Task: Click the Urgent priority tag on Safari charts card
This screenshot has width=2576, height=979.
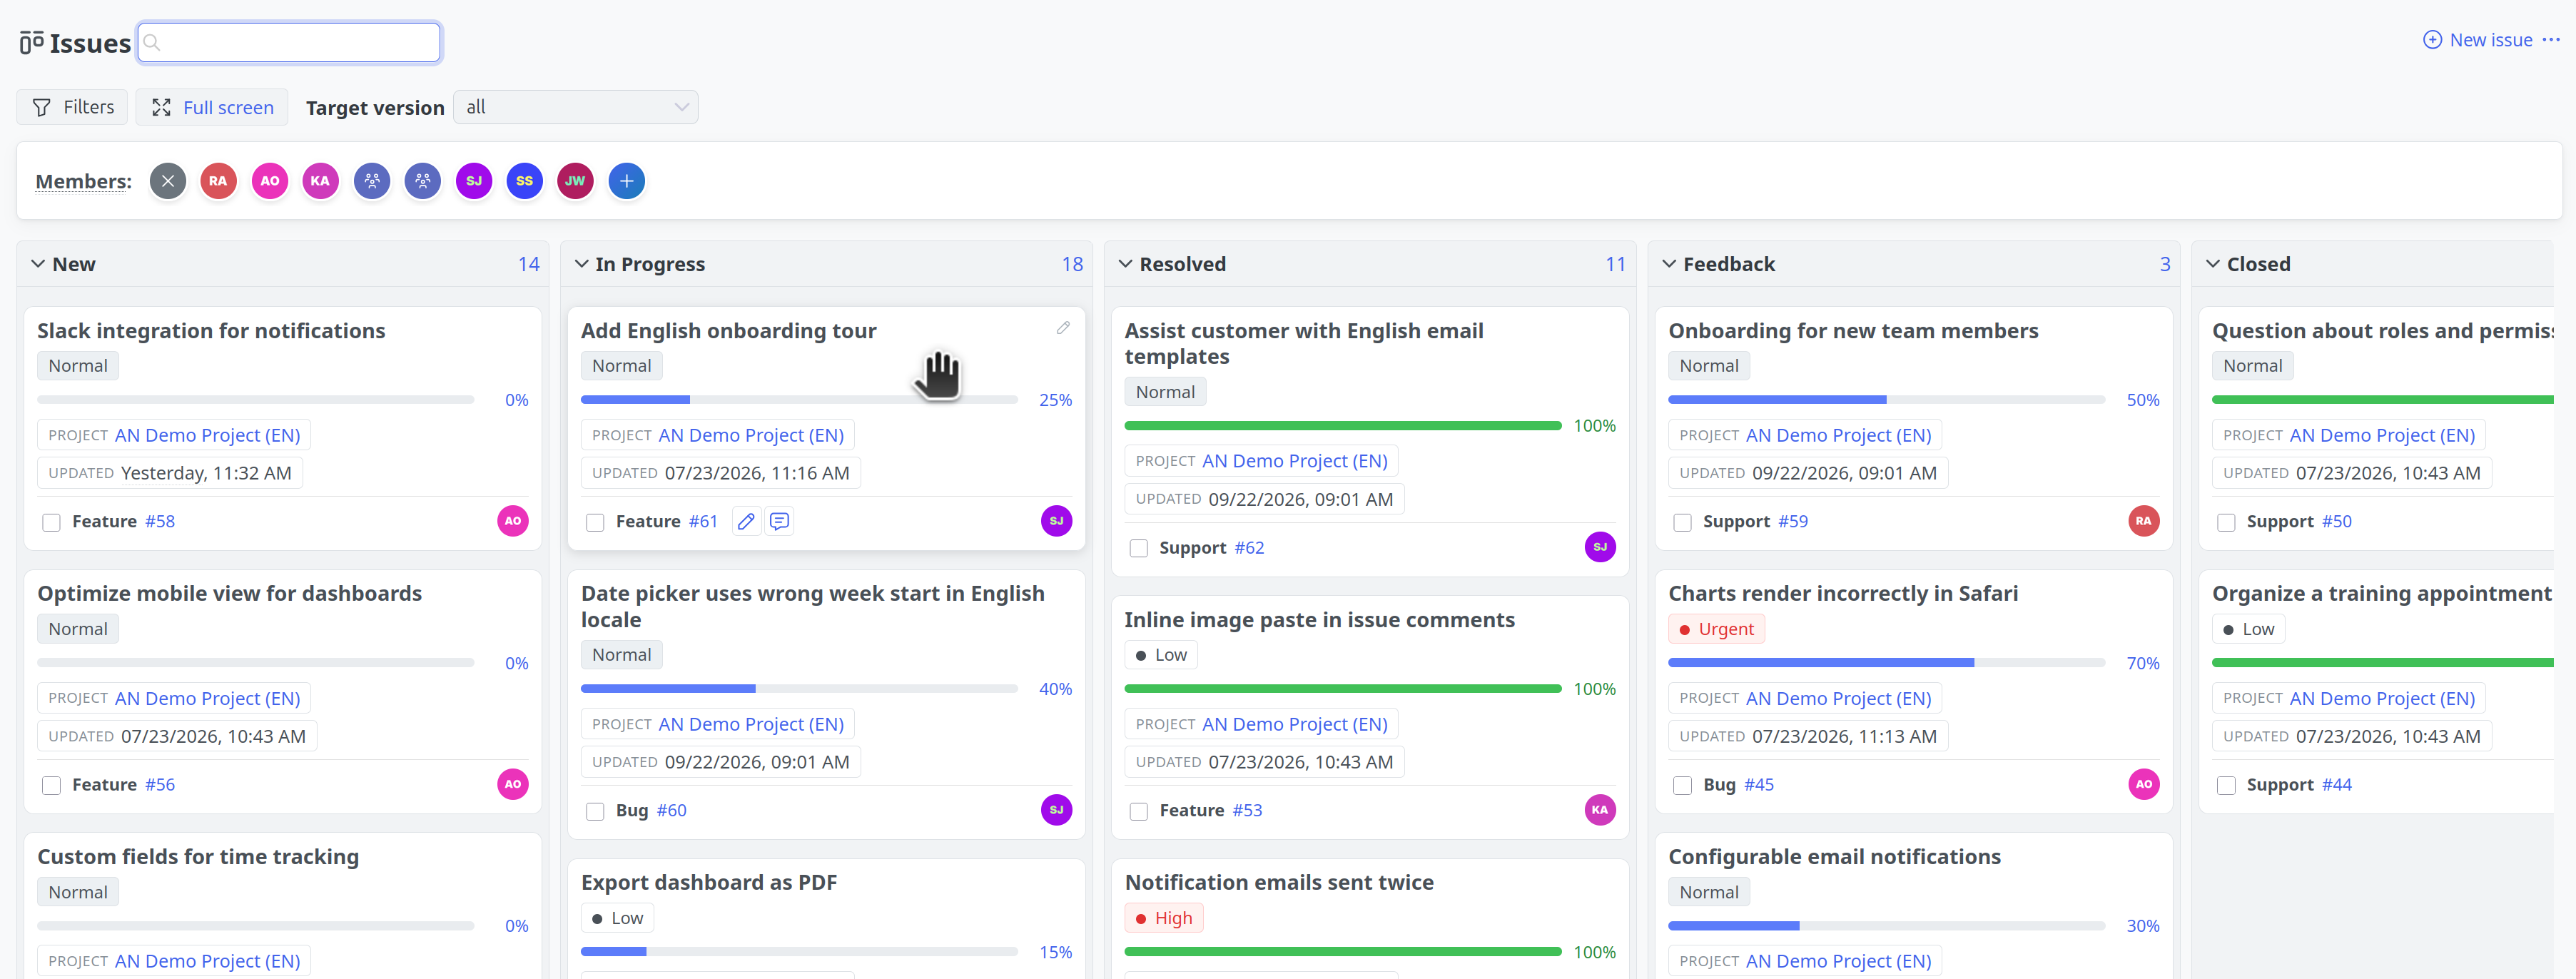Action: (x=1716, y=629)
